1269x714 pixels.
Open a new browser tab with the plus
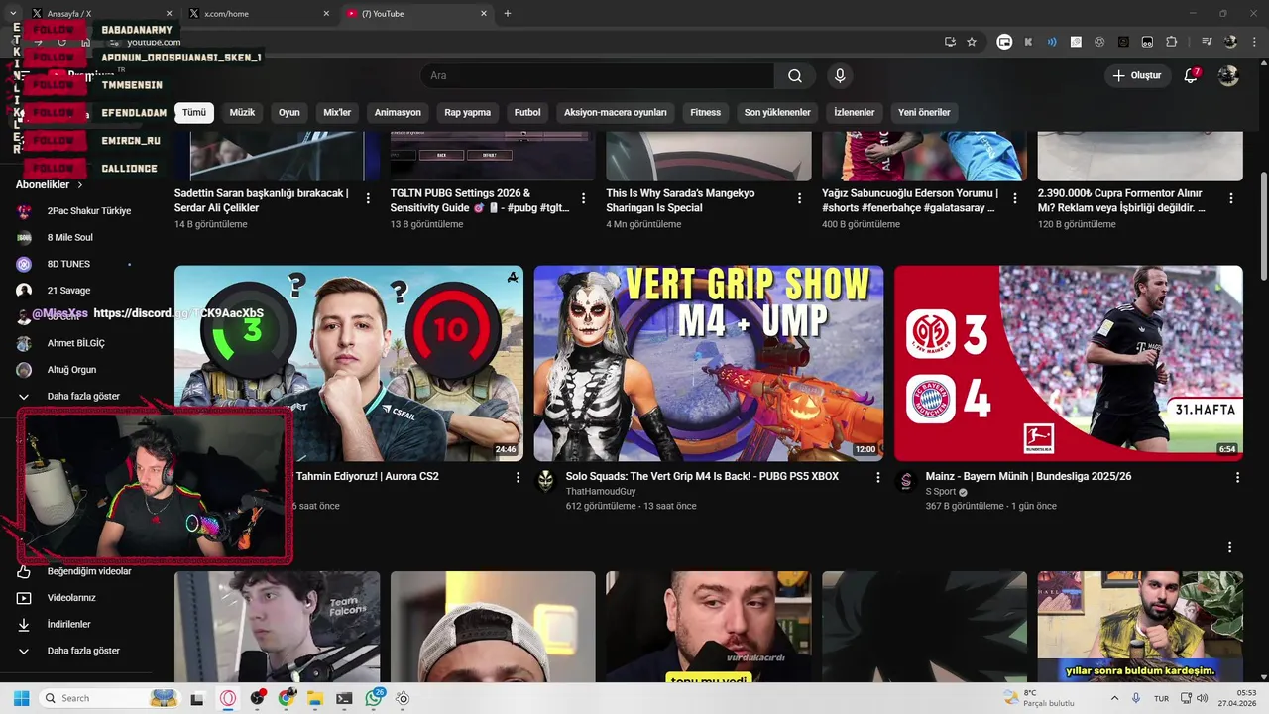click(508, 14)
